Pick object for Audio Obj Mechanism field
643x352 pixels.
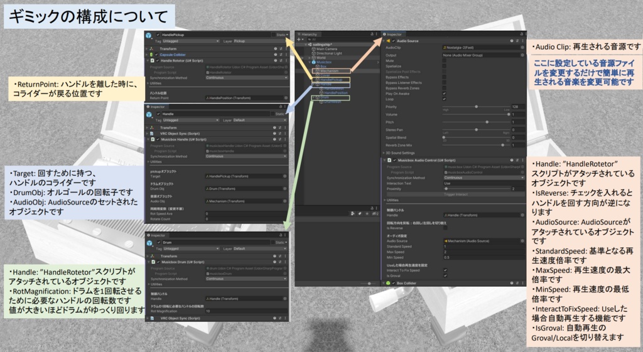click(x=284, y=201)
